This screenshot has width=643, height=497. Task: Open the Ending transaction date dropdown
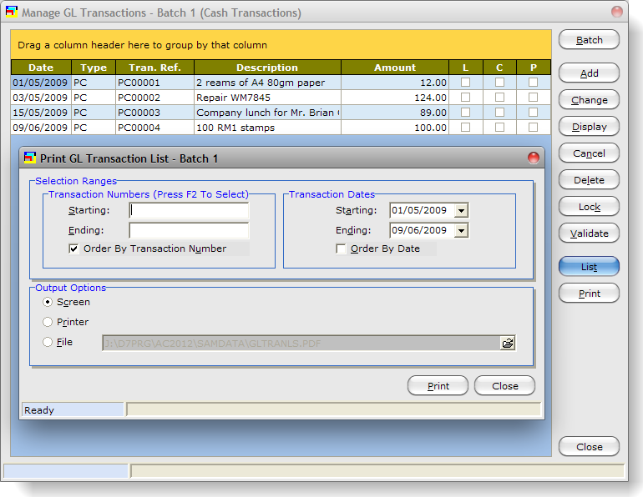pyautogui.click(x=461, y=230)
